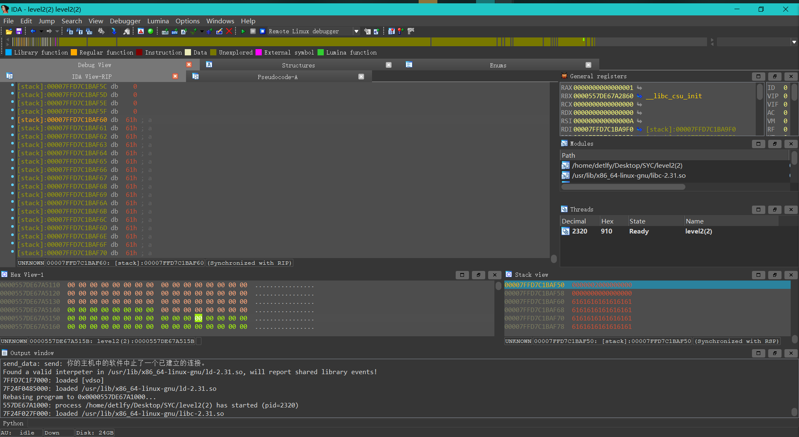Click the red warning triangle toolbar icon
The height and width of the screenshot is (437, 799).
tap(141, 31)
